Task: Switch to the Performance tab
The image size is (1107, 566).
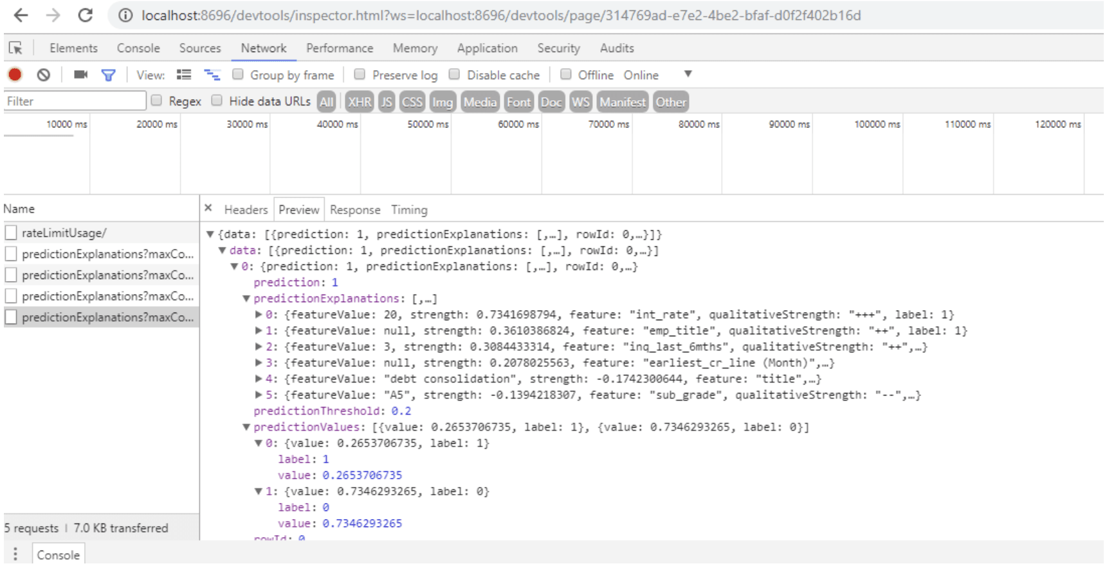Action: pos(340,48)
